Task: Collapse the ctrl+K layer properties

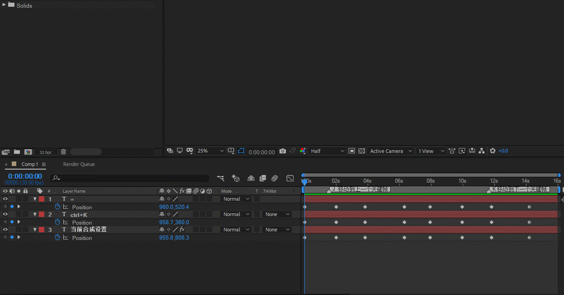Action: coord(35,214)
